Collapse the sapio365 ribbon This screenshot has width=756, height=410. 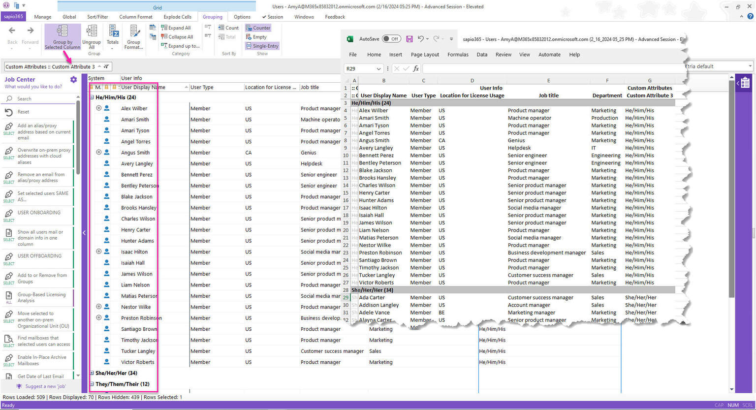(742, 16)
